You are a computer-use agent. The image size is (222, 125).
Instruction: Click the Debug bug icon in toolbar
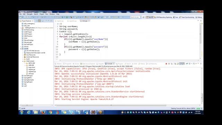point(62,17)
